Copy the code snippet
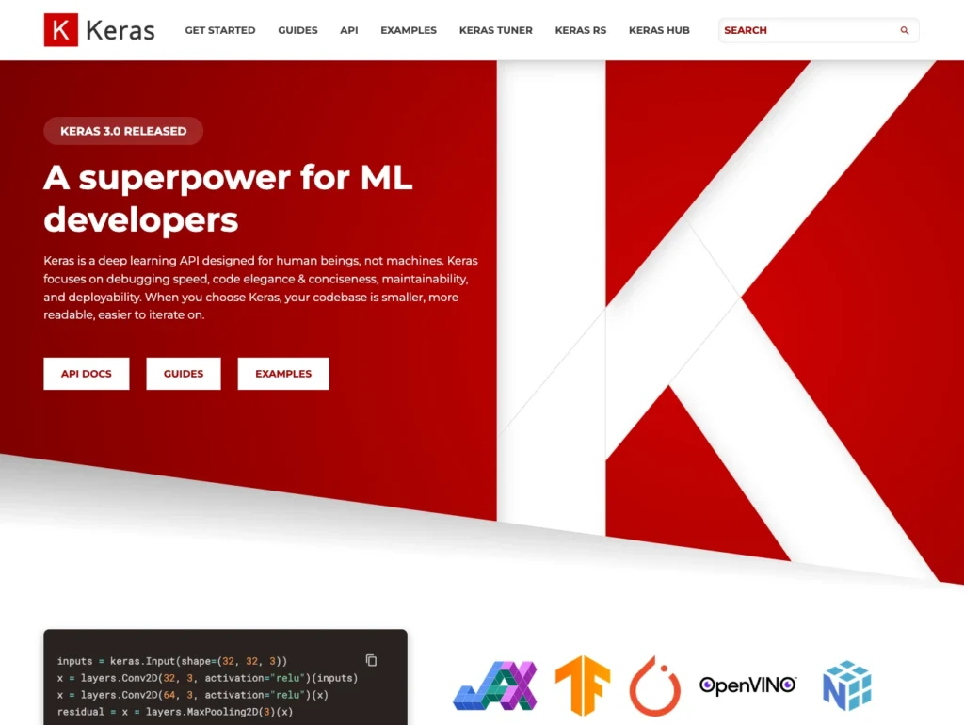The width and height of the screenshot is (964, 725). (372, 660)
